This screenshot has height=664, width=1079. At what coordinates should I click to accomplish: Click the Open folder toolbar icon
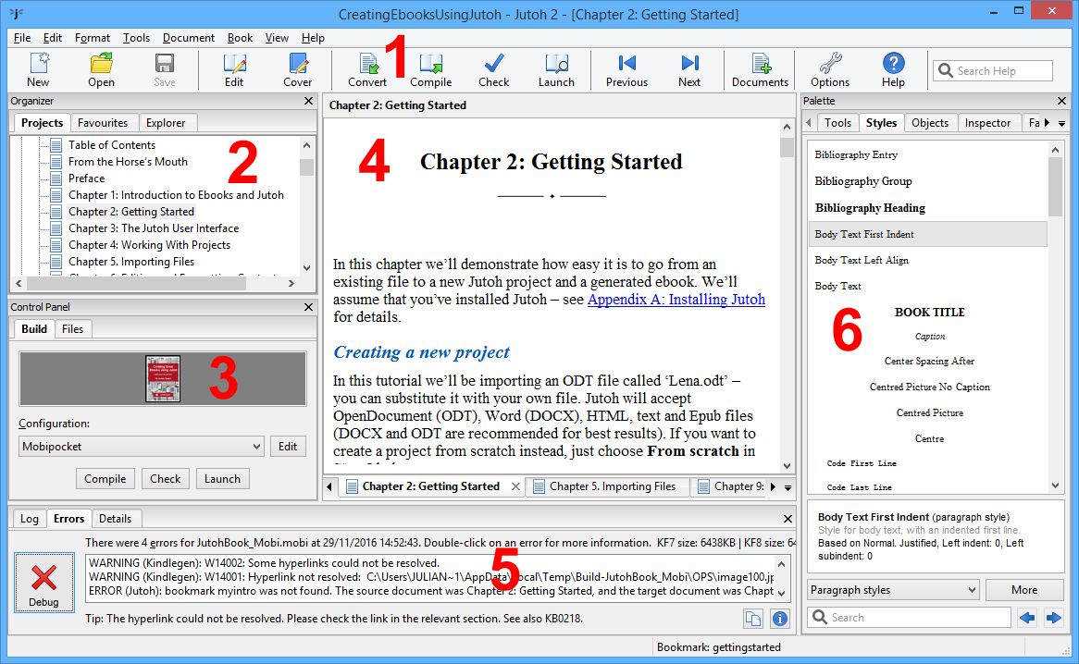pos(101,69)
